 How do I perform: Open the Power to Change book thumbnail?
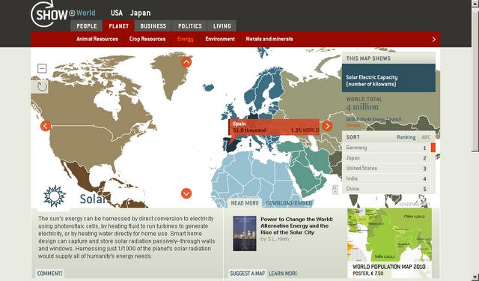pos(245,233)
